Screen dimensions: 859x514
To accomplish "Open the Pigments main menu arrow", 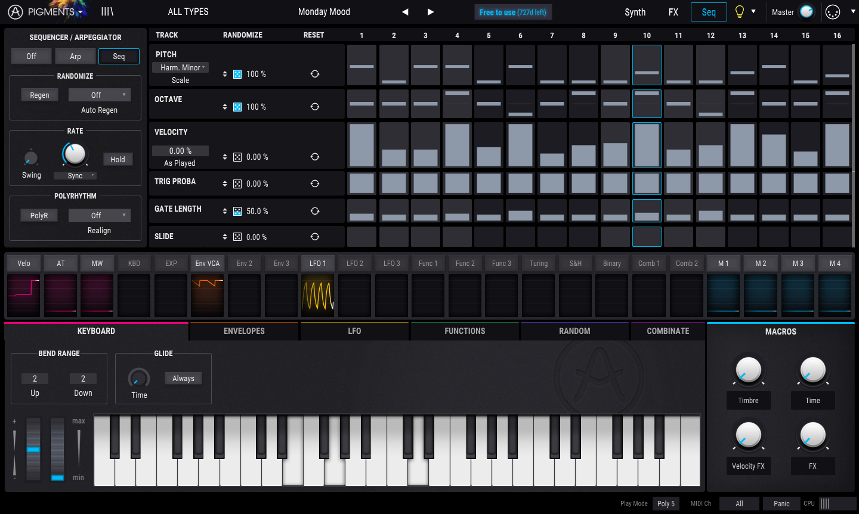I will click(81, 12).
